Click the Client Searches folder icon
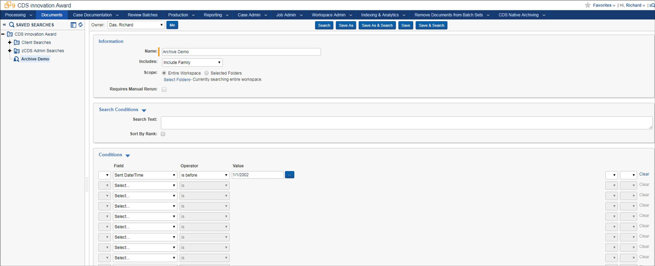This screenshot has width=655, height=266. 17,42
